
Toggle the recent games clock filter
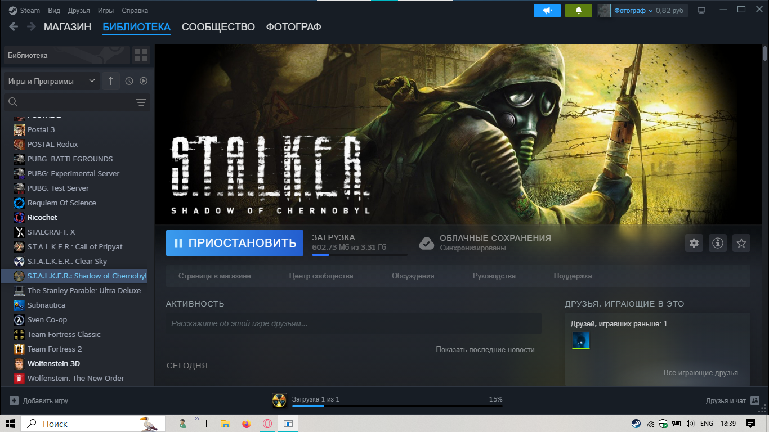(x=129, y=81)
